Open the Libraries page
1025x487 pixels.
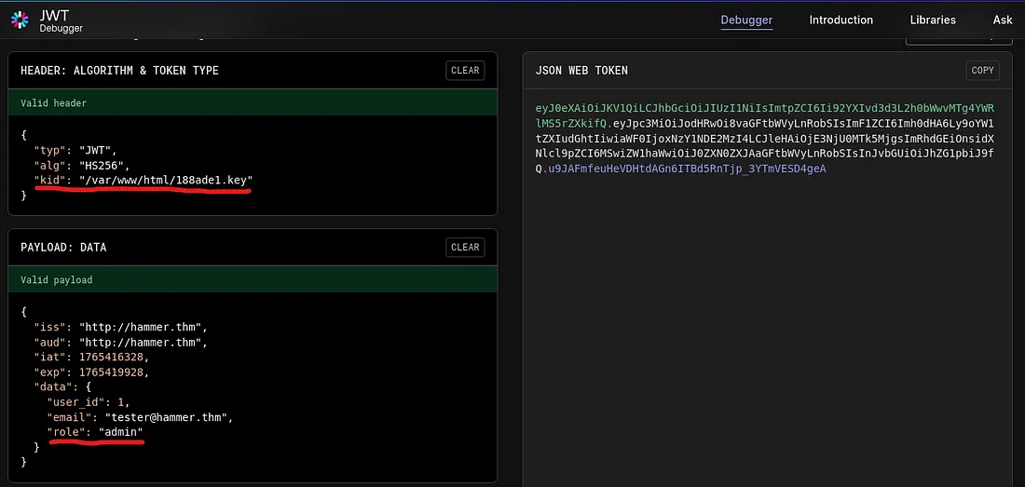pyautogui.click(x=933, y=20)
